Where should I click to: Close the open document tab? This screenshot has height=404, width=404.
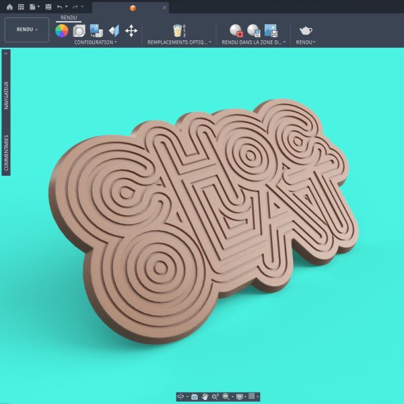(164, 7)
